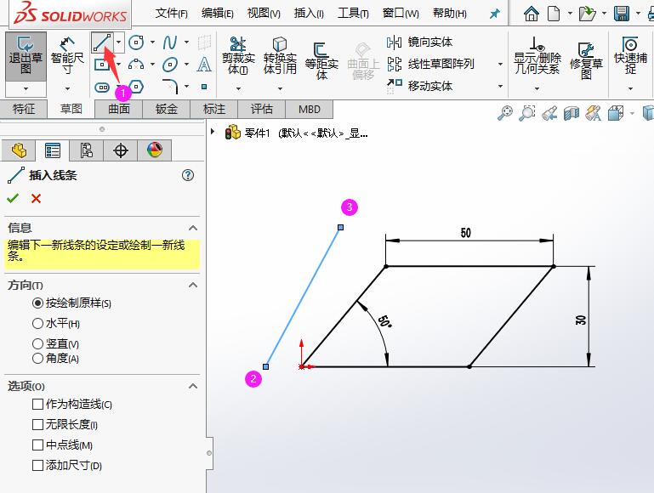This screenshot has width=654, height=493.
Task: Click the help question mark in 插入线条 panel
Action: (188, 175)
